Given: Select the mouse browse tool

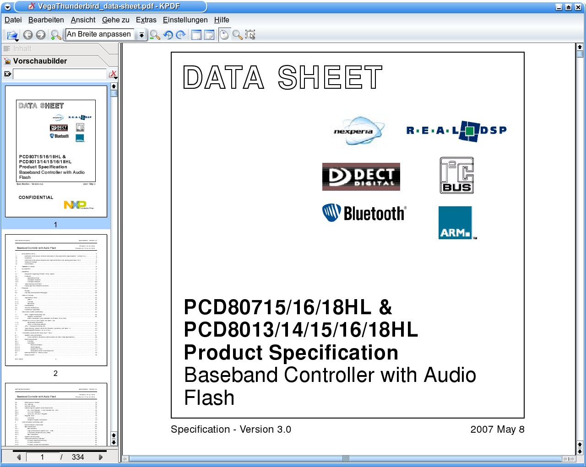Looking at the screenshot, I should (x=224, y=35).
